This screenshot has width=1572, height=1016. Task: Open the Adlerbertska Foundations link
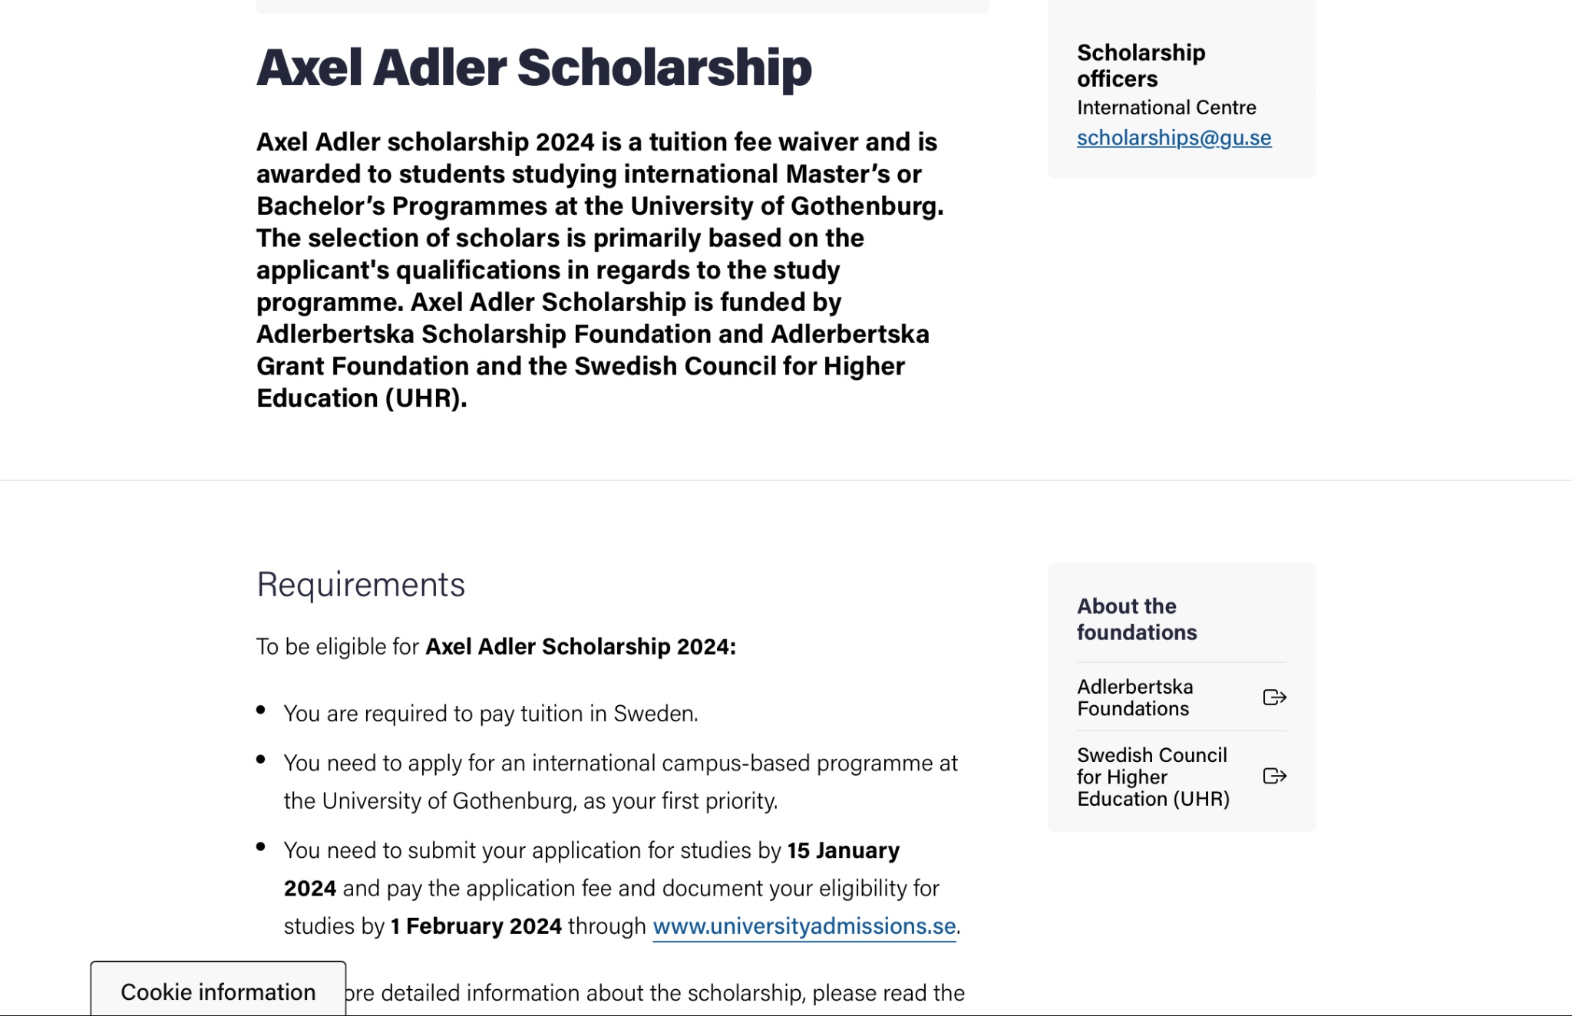pyautogui.click(x=1134, y=698)
